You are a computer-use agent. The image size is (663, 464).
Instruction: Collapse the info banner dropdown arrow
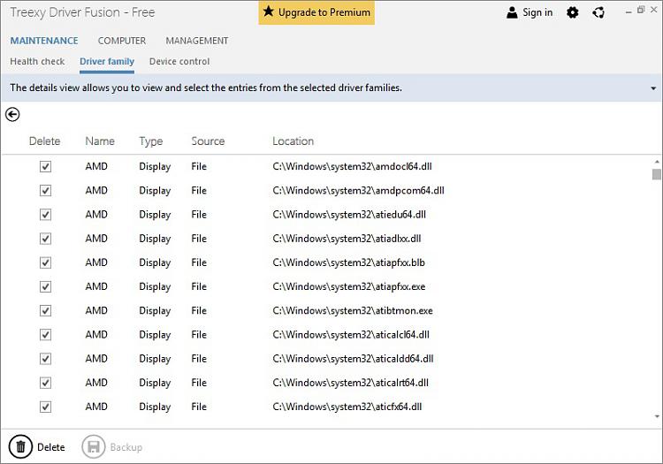[653, 88]
